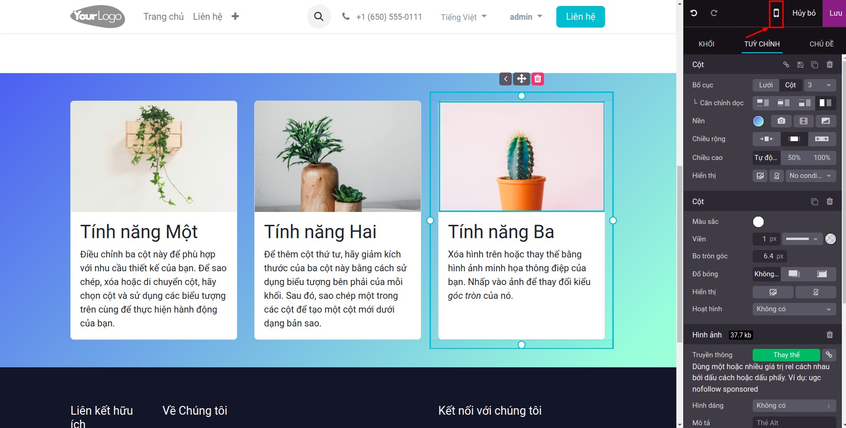Screen dimensions: 846x428
Task: Open the column count dropdown showing 3
Action: pos(819,85)
